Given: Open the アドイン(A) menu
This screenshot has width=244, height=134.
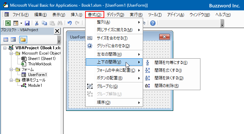Looking at the screenshot, I should (x=176, y=15).
